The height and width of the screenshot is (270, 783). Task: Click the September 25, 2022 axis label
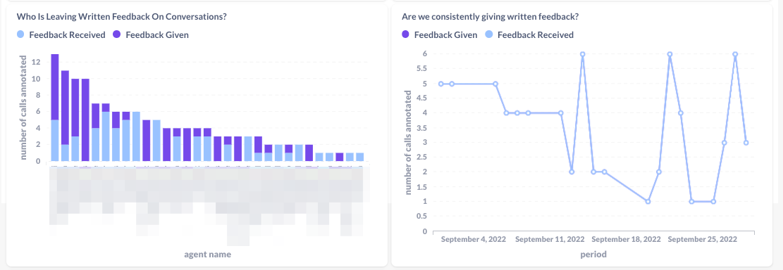(x=703, y=239)
